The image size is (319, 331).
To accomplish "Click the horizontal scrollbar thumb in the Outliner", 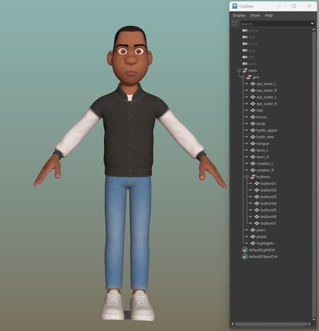I will click(271, 324).
